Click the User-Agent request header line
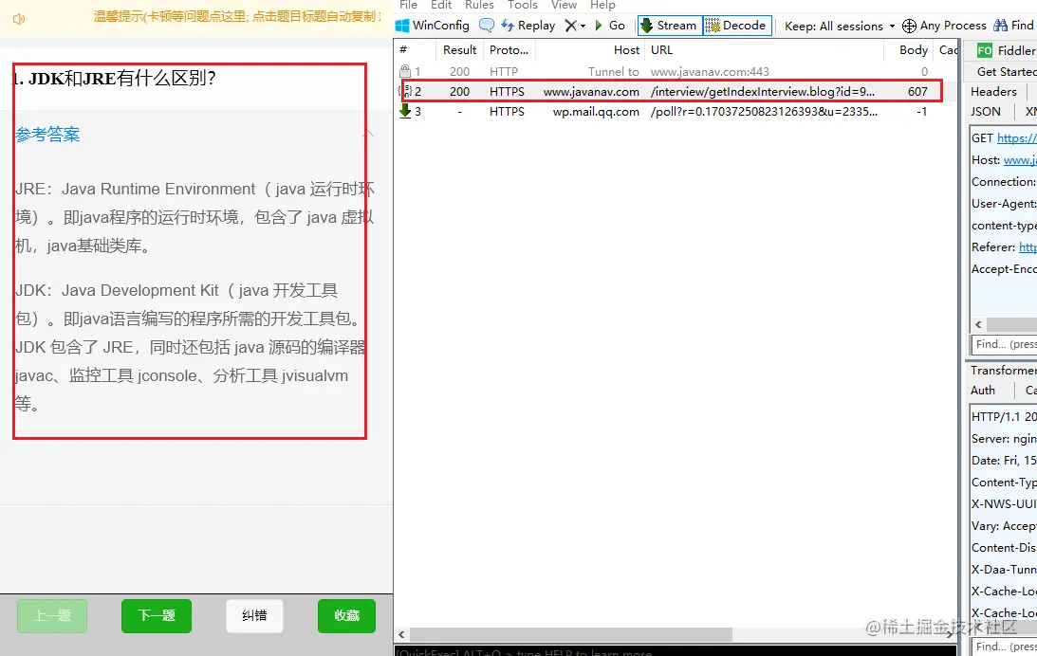 coord(1003,204)
